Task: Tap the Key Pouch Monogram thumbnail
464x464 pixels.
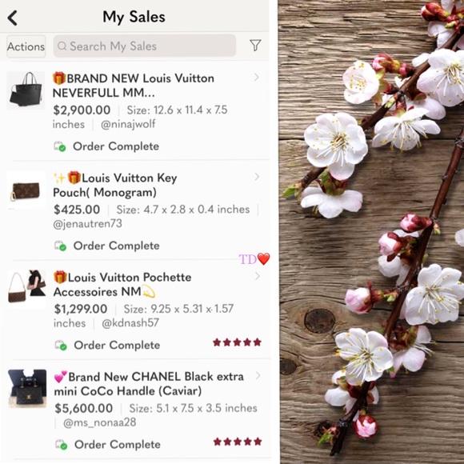Action: [x=26, y=191]
